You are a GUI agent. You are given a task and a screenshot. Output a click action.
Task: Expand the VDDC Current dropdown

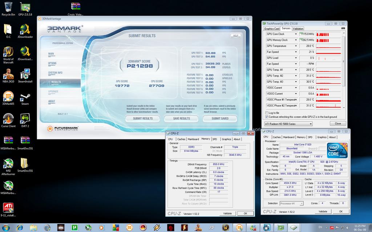296,88
